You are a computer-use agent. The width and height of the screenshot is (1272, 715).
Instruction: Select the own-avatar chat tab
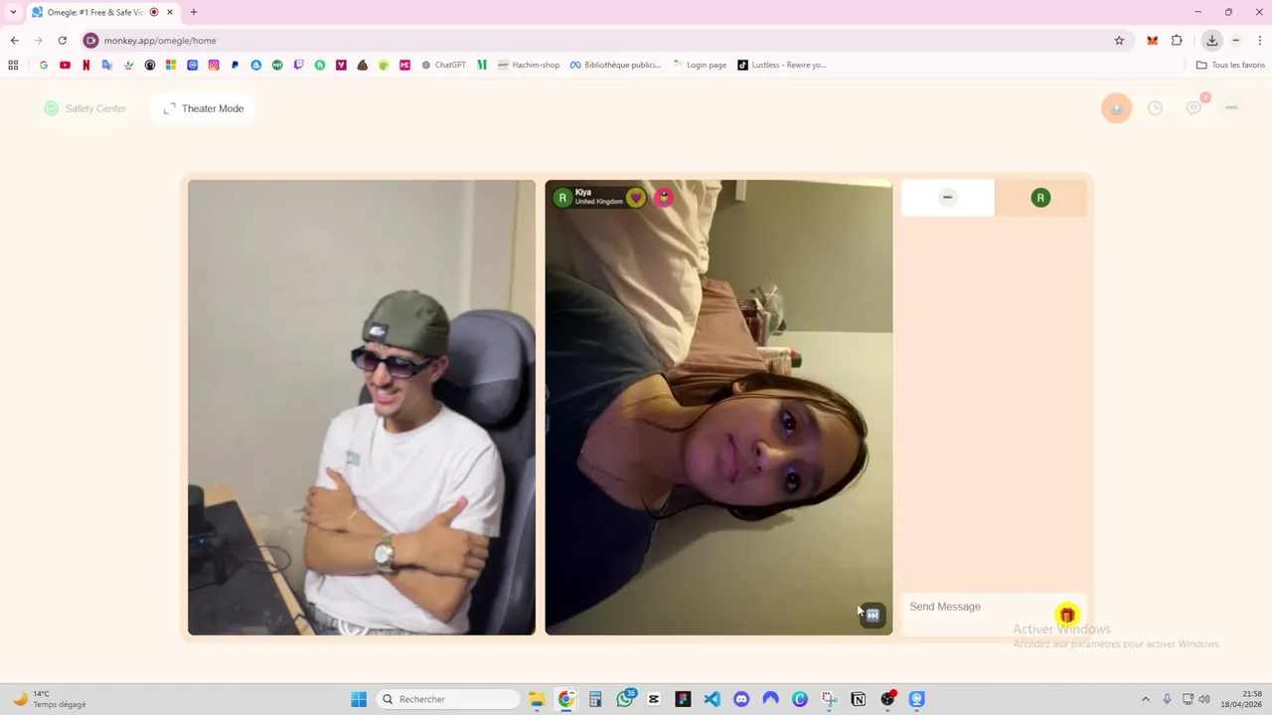[x=947, y=198]
